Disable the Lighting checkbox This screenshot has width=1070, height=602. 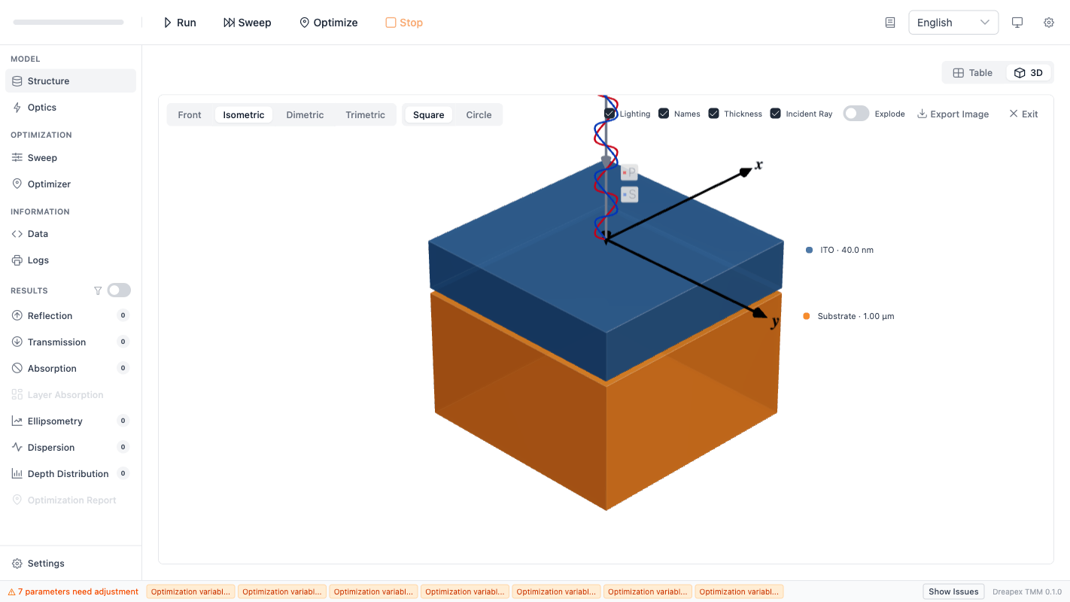(609, 113)
